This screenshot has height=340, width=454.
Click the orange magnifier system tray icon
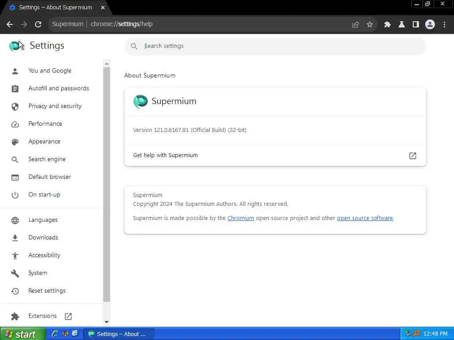(x=416, y=333)
